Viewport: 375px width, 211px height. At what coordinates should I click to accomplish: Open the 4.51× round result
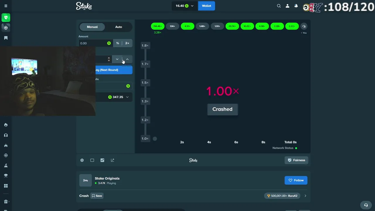187,26
